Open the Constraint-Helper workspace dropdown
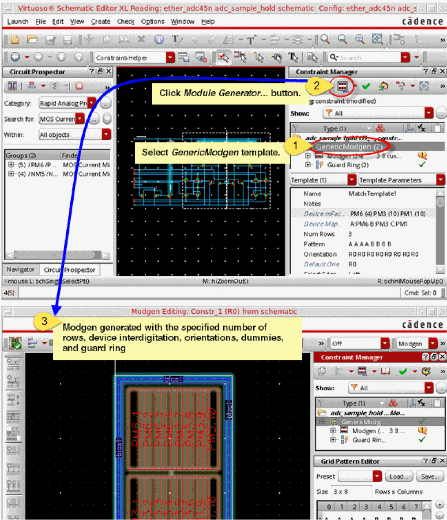Screen dimensions: 447x520 170,57
